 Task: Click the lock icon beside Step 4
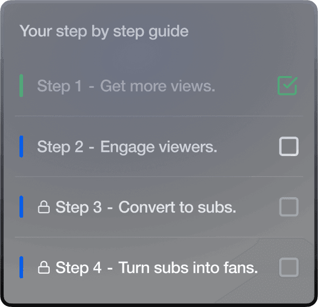[x=44, y=267]
